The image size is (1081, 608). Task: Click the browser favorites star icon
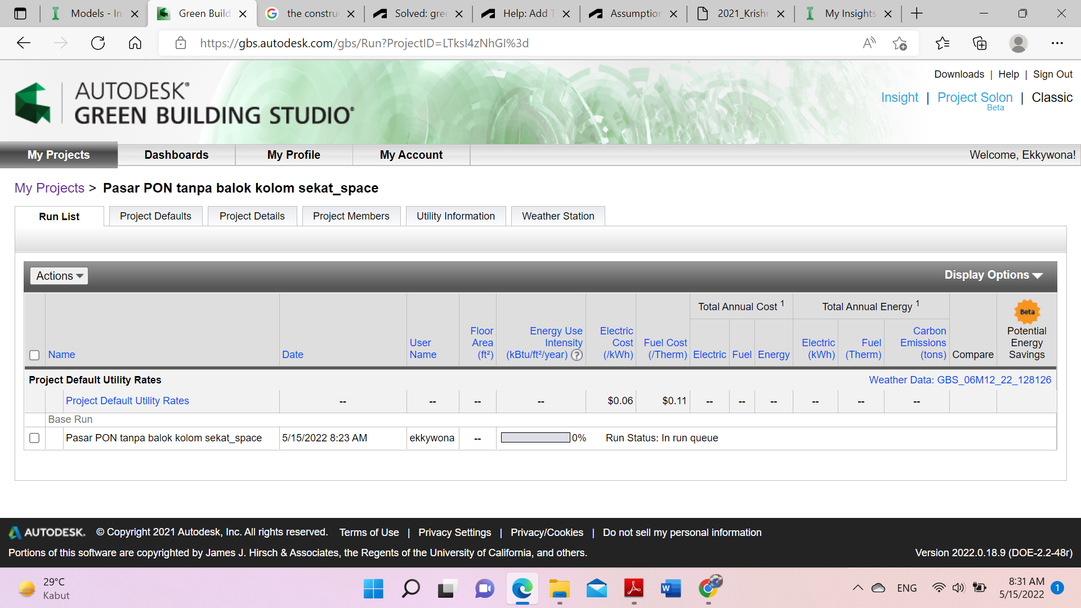pyautogui.click(x=900, y=43)
